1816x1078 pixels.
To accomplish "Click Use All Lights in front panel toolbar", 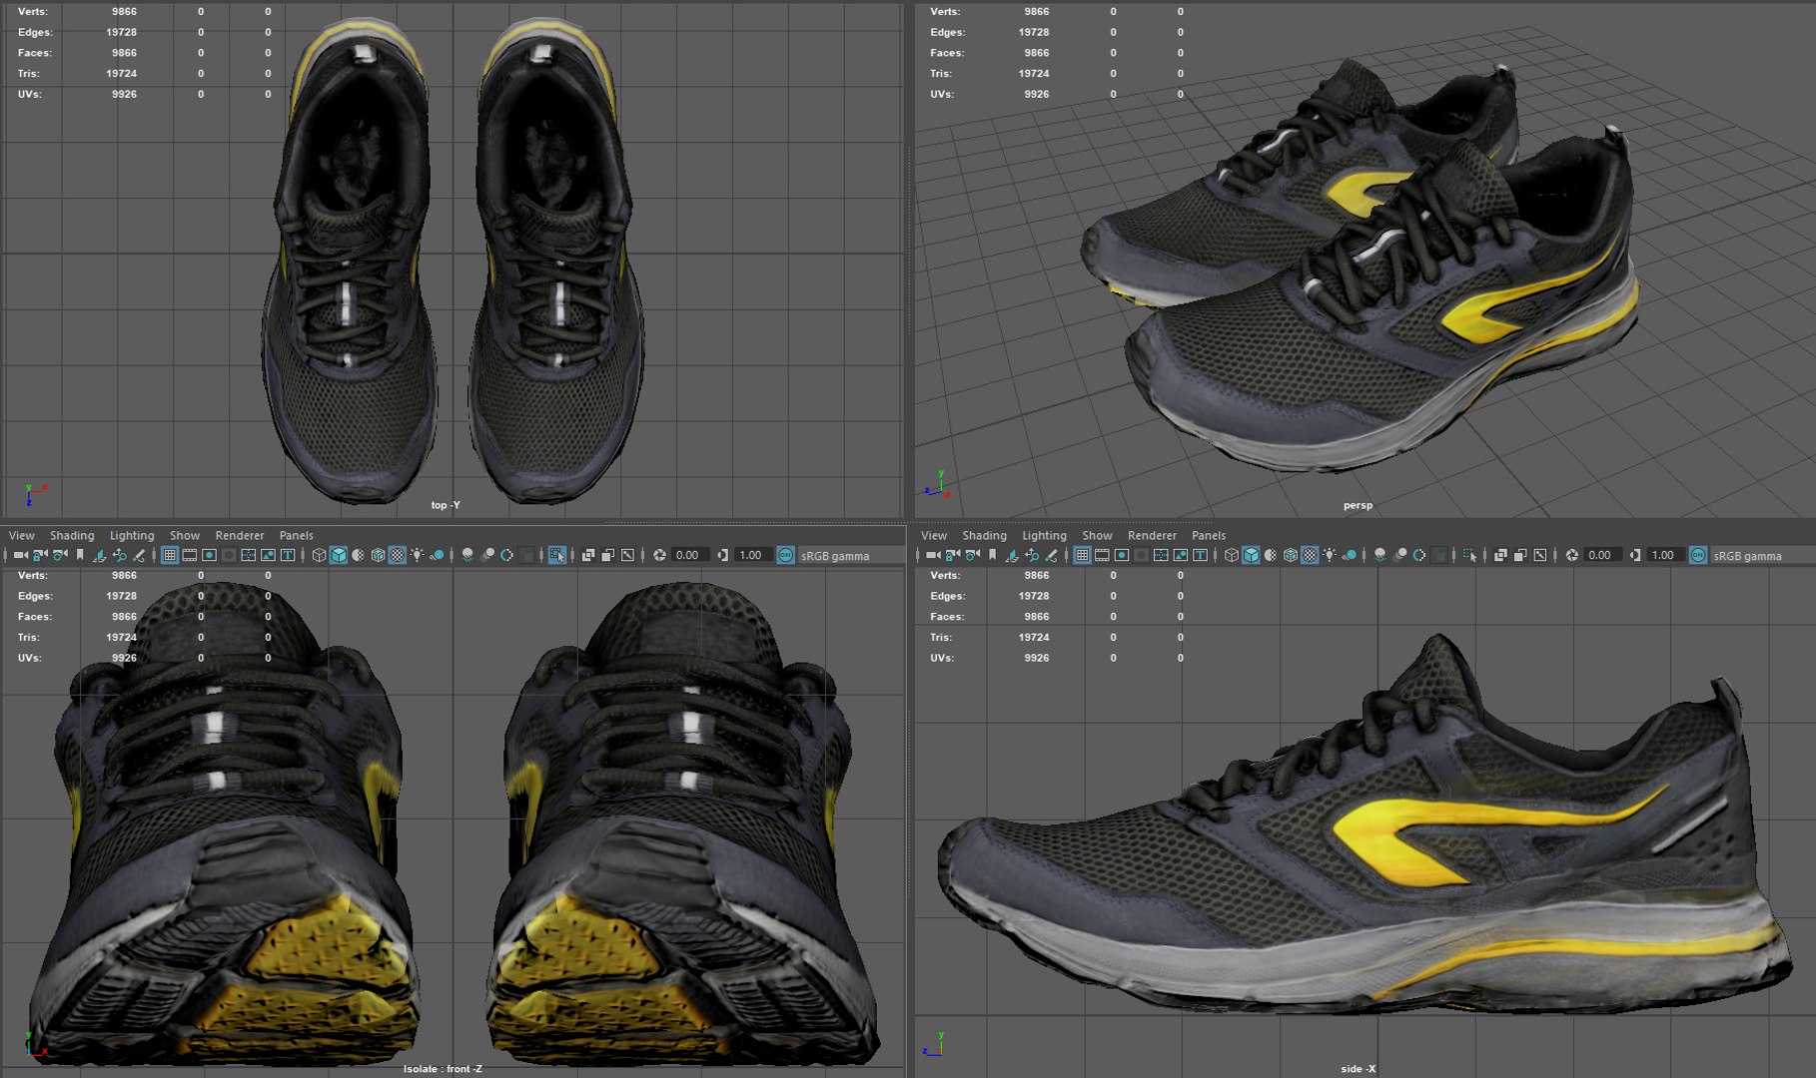I will pyautogui.click(x=418, y=555).
